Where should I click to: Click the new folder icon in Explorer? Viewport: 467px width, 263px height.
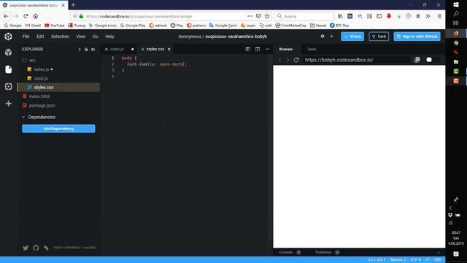click(93, 50)
